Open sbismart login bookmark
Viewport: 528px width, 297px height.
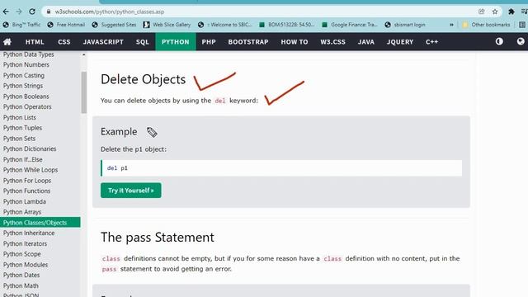tap(405, 25)
